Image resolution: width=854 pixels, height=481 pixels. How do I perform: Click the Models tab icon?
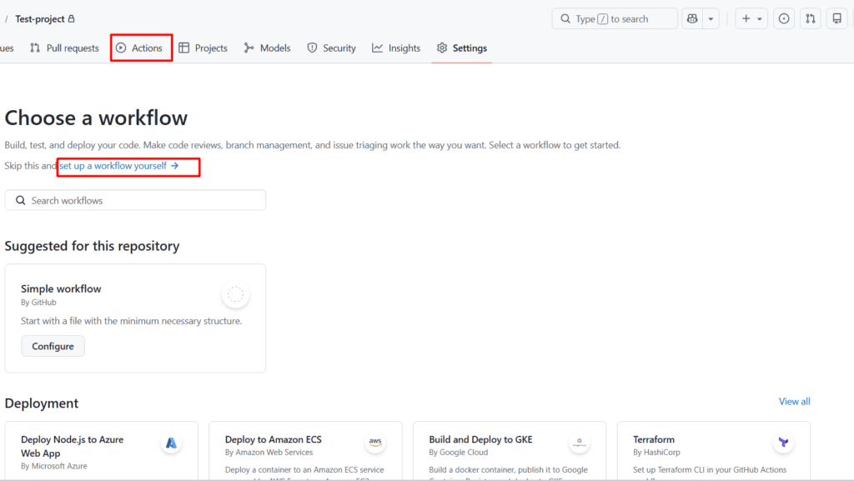249,48
